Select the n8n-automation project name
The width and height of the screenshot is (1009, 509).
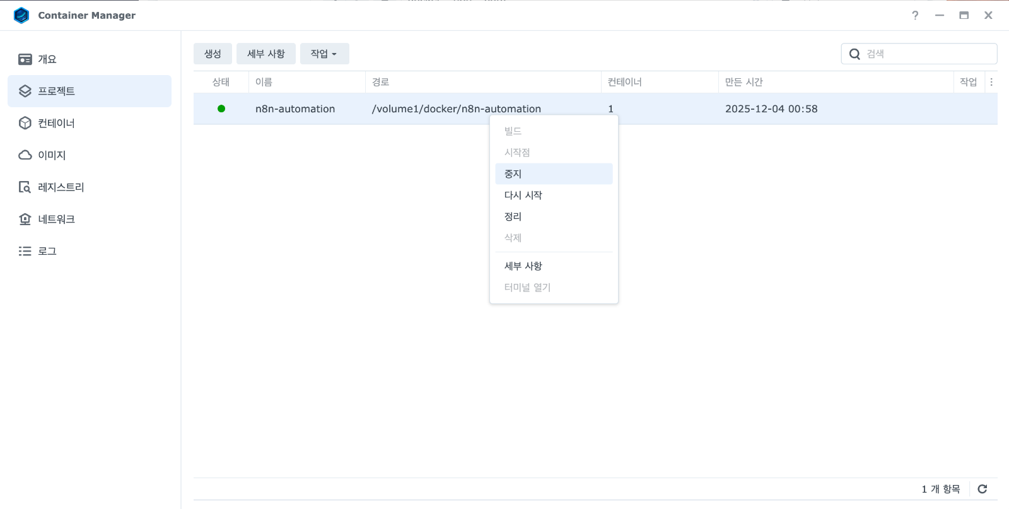pos(295,109)
